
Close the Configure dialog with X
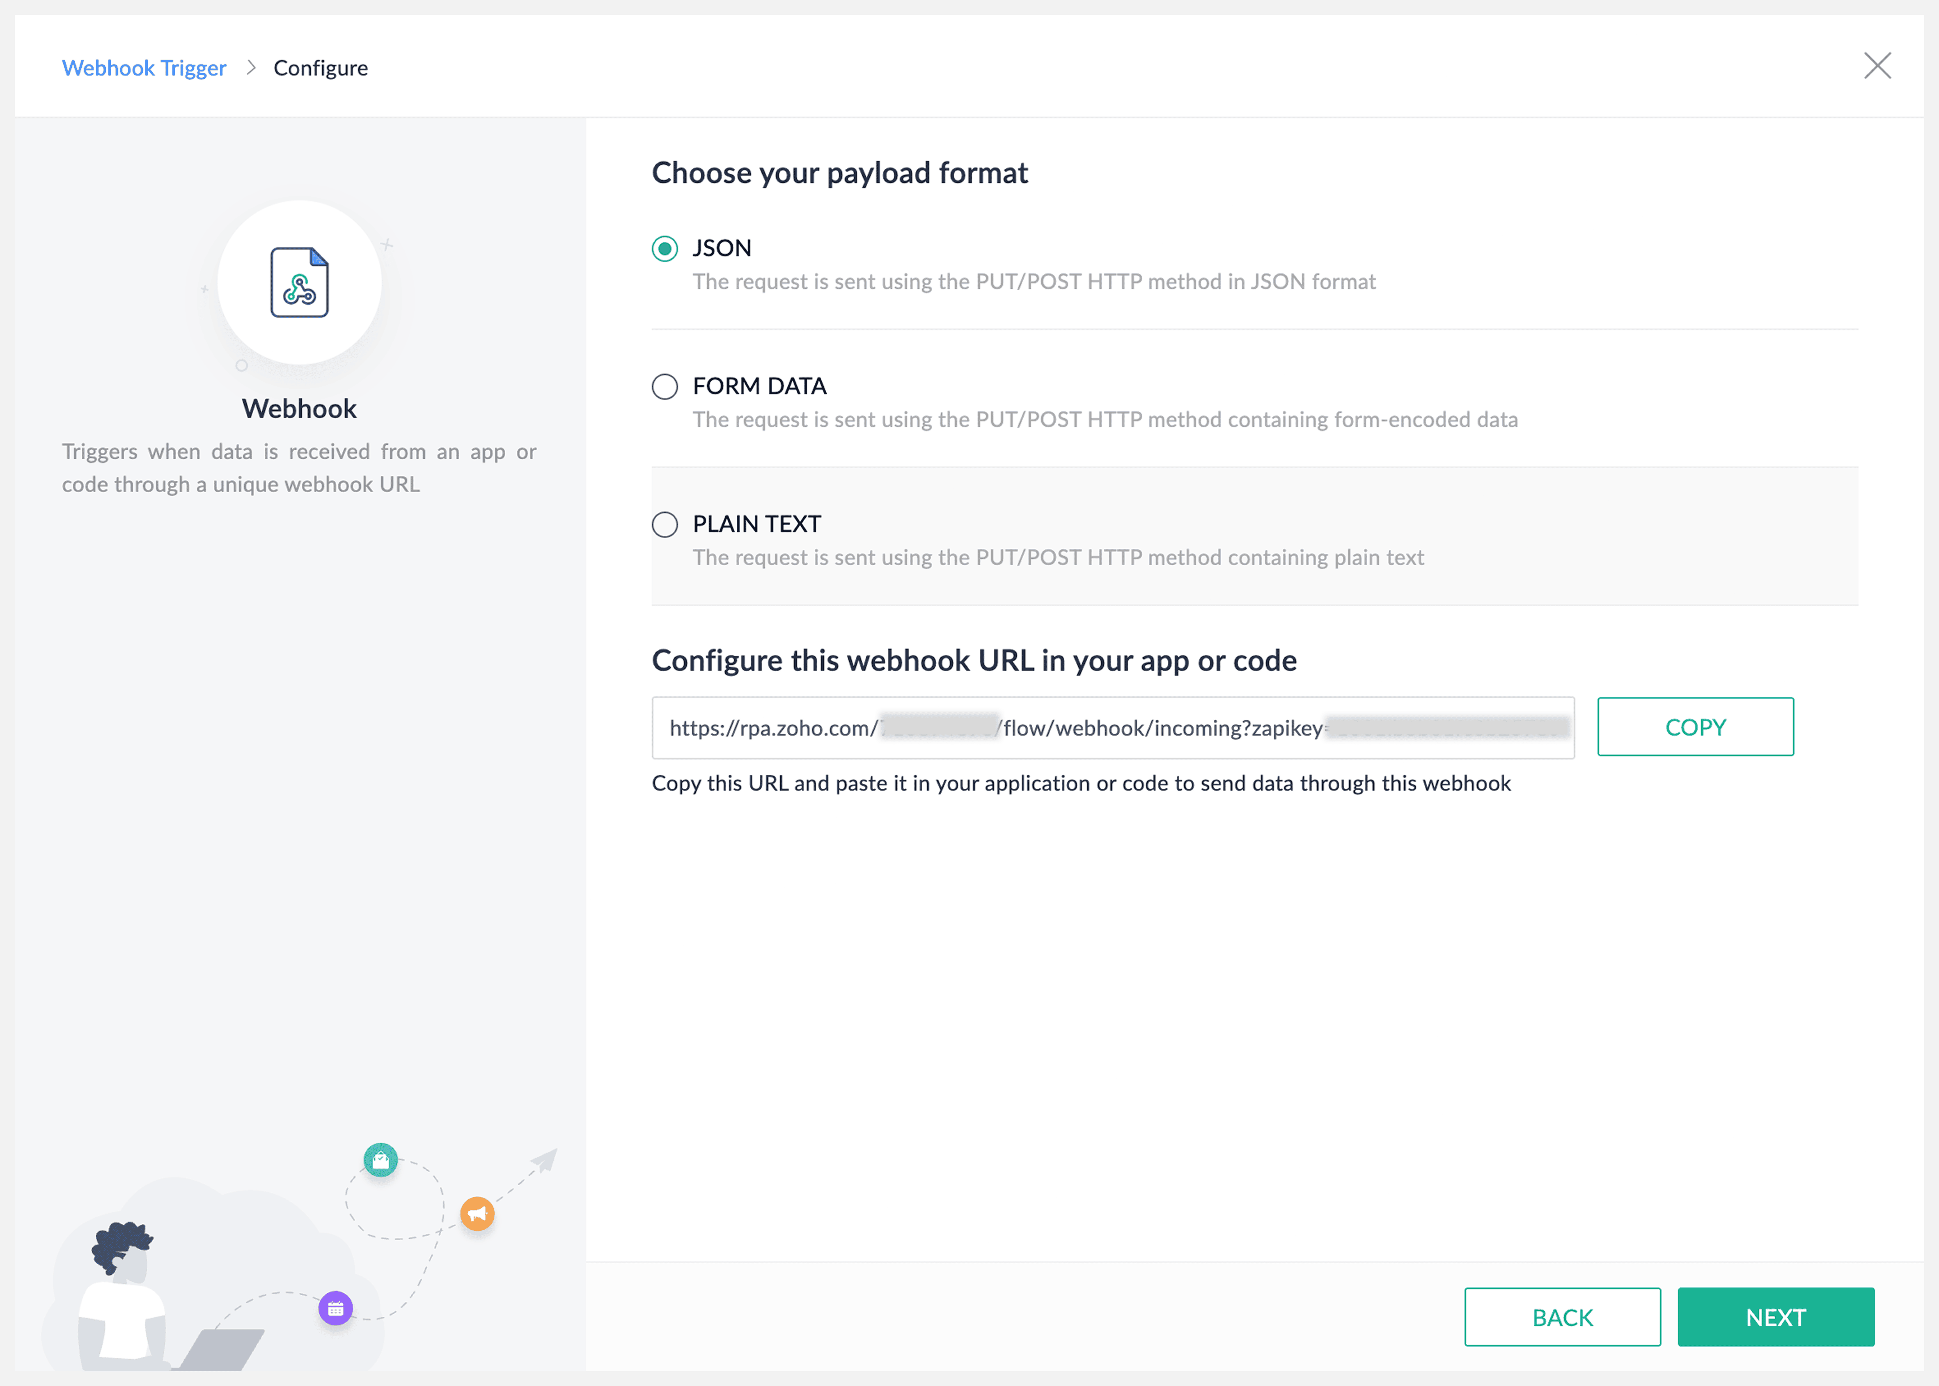[1877, 66]
